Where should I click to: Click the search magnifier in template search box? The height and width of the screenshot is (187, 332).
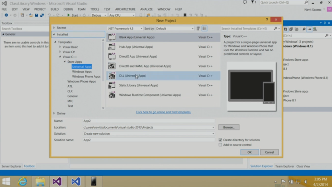click(x=275, y=29)
